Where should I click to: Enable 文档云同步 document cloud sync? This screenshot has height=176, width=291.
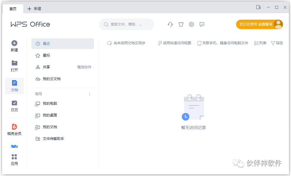tap(126, 43)
